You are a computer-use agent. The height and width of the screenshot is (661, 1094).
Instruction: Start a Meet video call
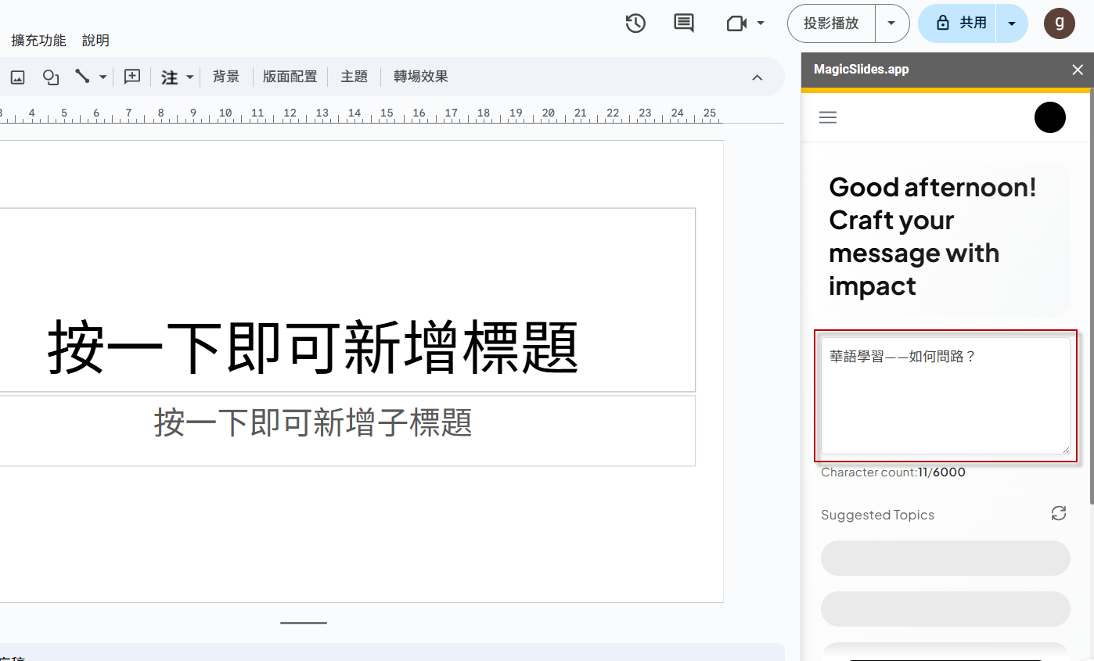click(736, 23)
